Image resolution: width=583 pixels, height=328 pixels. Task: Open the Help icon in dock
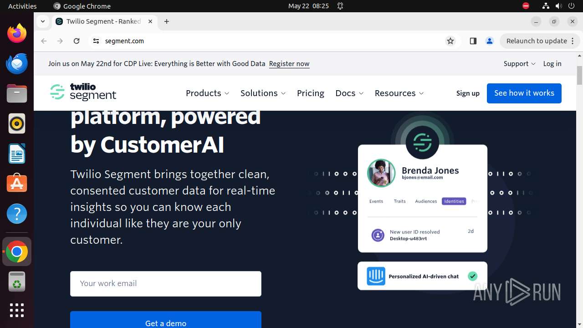click(17, 214)
